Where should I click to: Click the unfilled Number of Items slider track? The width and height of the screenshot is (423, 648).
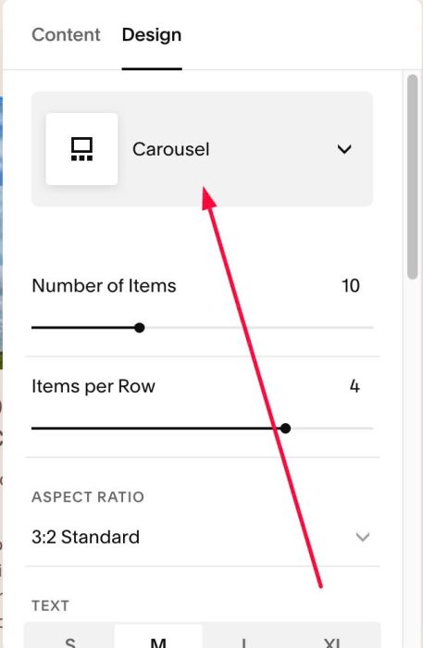coord(259,328)
